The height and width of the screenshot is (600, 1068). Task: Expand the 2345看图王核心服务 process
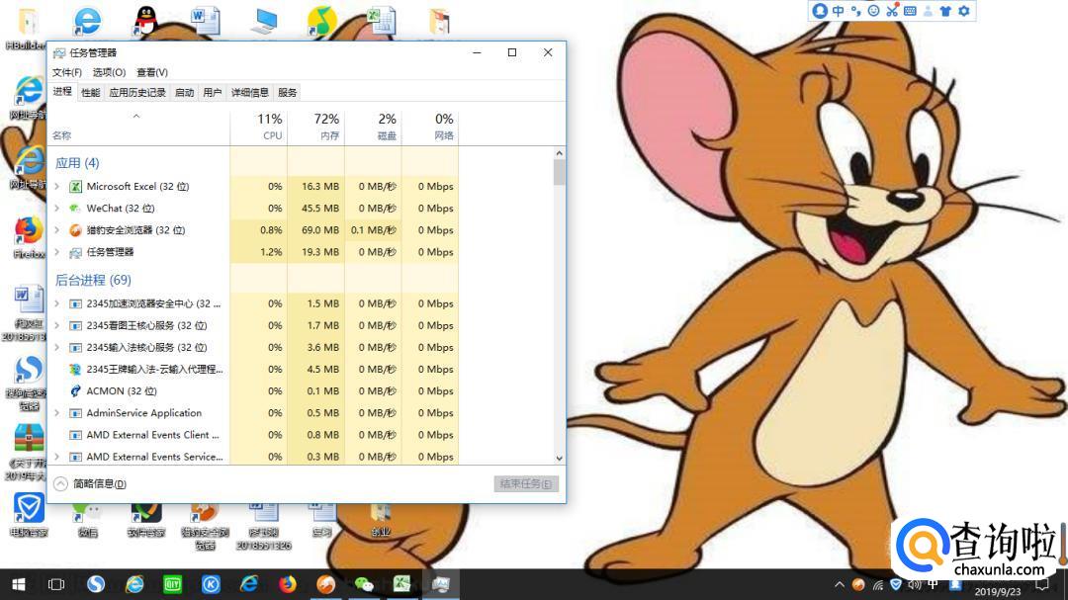[57, 325]
